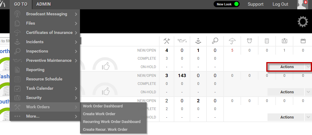Click the alarm clock column icon
The image size is (312, 135).
(x=249, y=41)
